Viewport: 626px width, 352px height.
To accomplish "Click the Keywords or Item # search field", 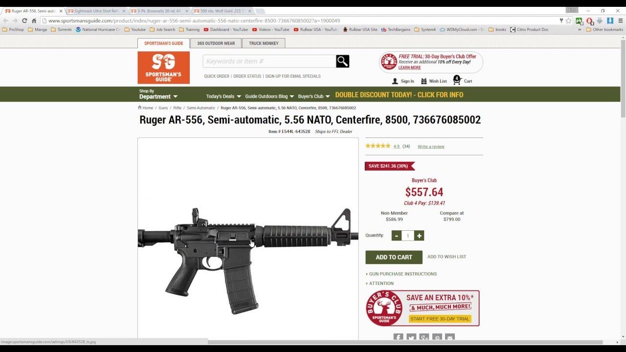I will (269, 61).
